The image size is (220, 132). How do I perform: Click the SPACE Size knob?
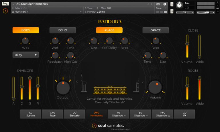pos(163,55)
